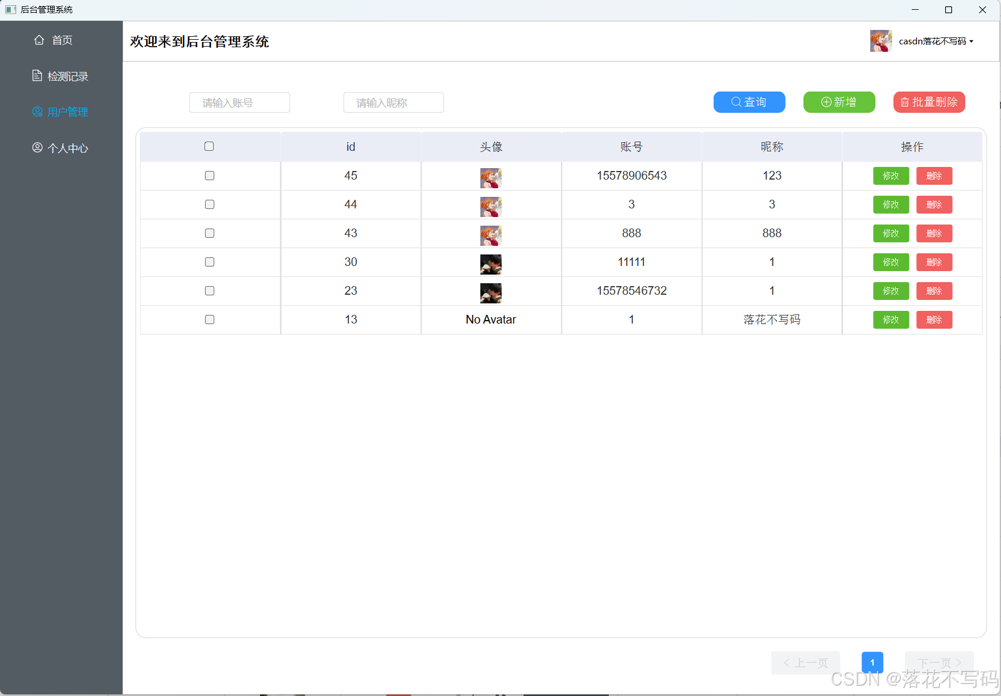The image size is (1001, 696).
Task: Click the person icon beside 个人中心
Action: point(37,147)
